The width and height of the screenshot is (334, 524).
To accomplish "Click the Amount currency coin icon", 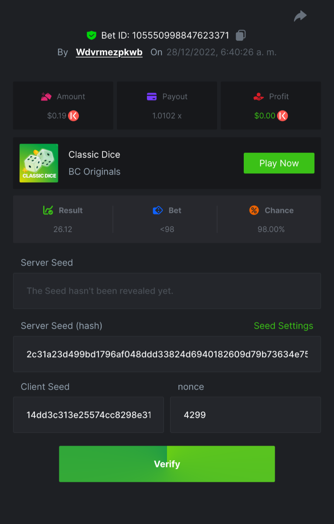I will pyautogui.click(x=74, y=116).
